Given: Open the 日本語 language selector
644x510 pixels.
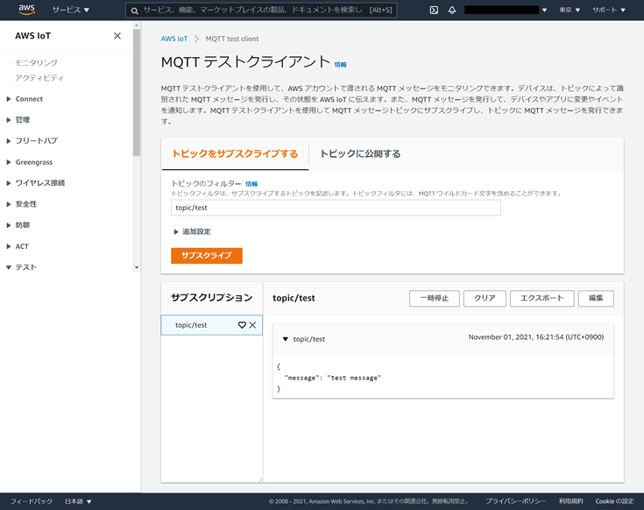Looking at the screenshot, I should coord(78,501).
